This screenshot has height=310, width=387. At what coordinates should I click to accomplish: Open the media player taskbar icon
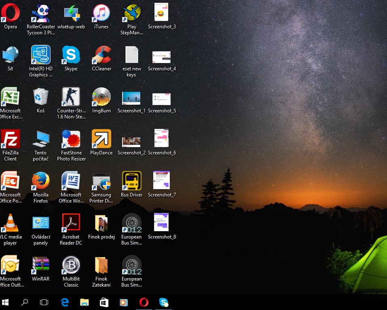[x=124, y=302]
